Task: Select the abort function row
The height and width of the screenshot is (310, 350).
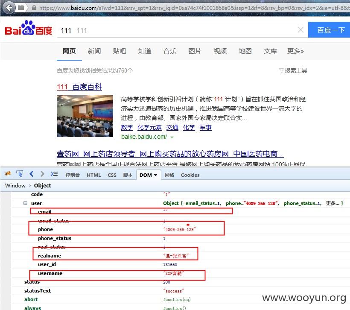Action: (181, 299)
